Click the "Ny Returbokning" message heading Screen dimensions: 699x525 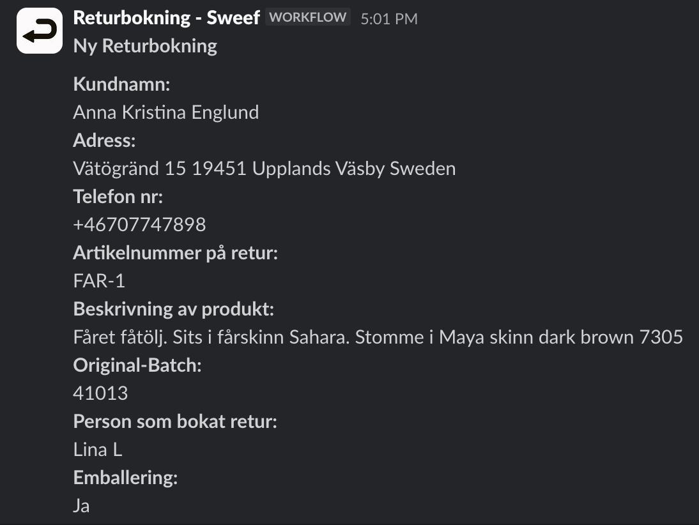tap(145, 47)
